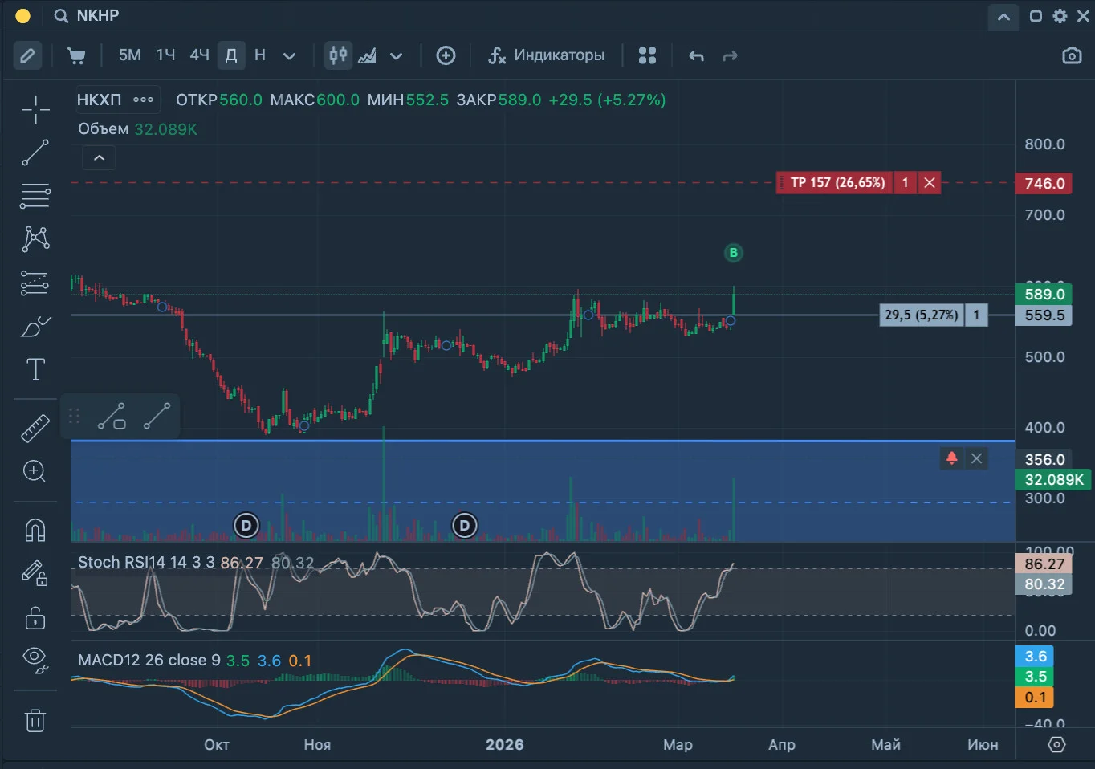
Task: Select the area chart type icon
Action: pyautogui.click(x=368, y=55)
